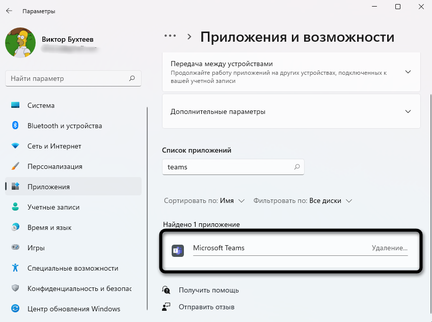
Task: Click the Система monitor icon
Action: click(x=15, y=105)
